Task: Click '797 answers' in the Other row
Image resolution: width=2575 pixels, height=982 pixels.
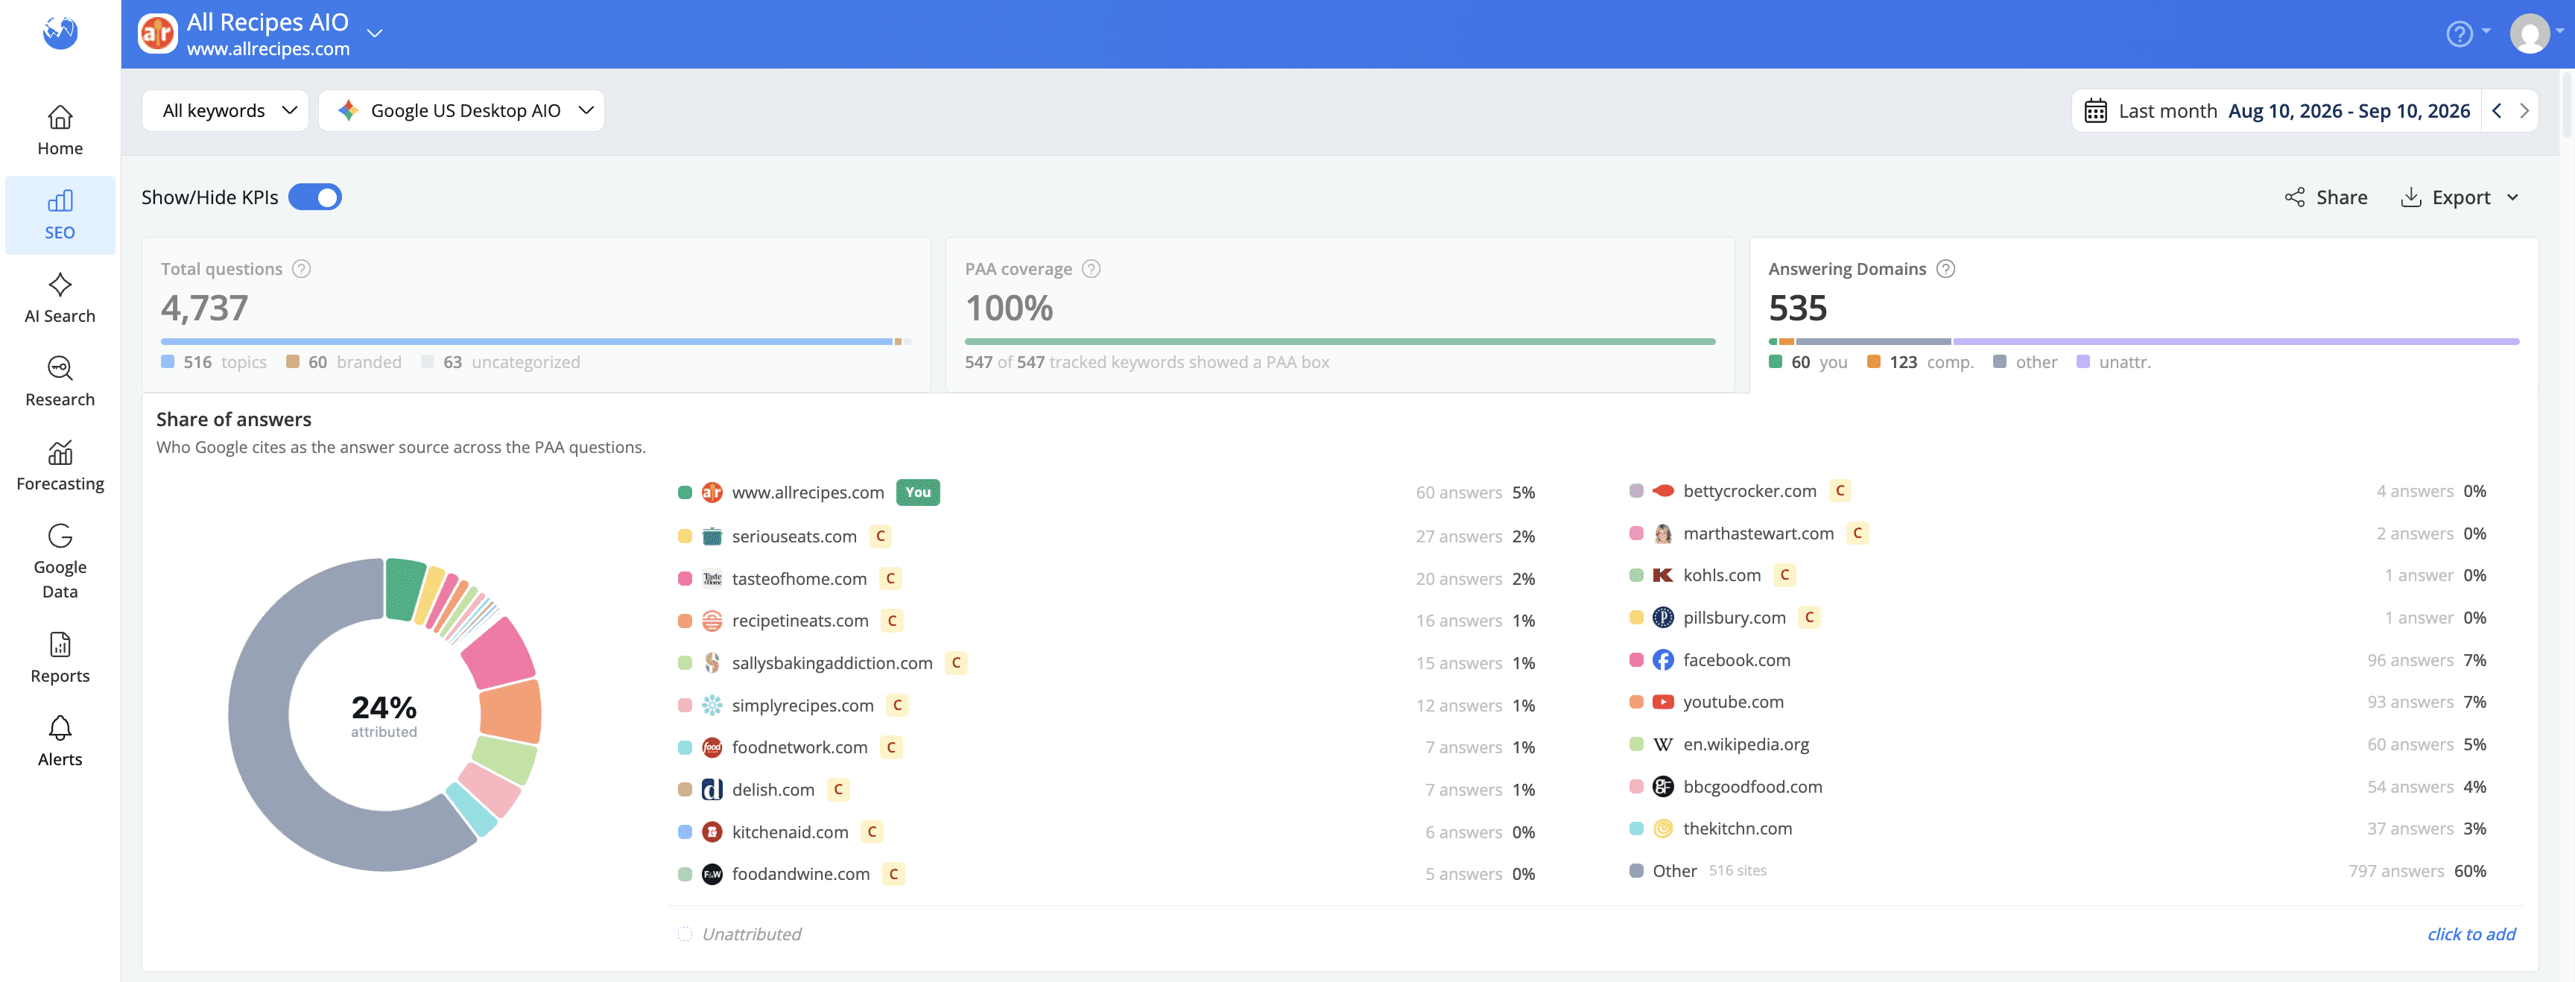Action: [x=2395, y=871]
